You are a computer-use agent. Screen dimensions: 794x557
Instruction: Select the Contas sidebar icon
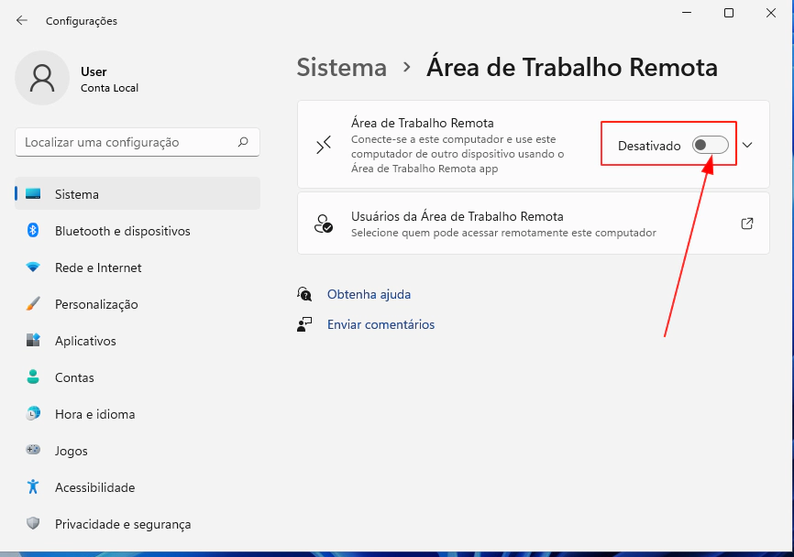coord(31,377)
